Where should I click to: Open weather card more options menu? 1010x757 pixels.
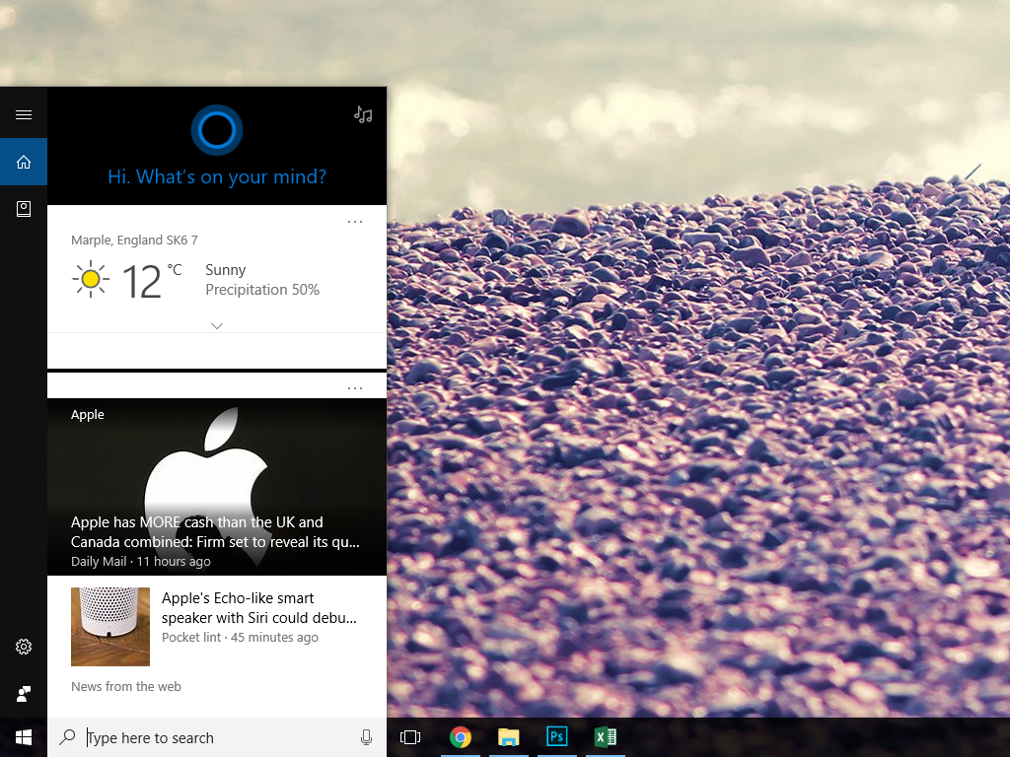(355, 222)
